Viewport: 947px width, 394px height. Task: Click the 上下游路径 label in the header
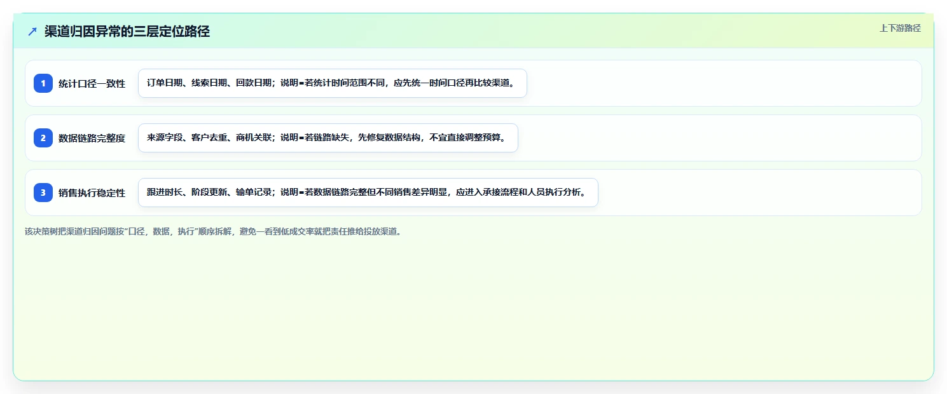point(900,28)
